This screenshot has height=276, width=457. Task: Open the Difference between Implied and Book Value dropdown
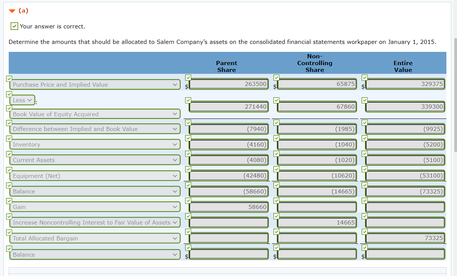(x=95, y=129)
